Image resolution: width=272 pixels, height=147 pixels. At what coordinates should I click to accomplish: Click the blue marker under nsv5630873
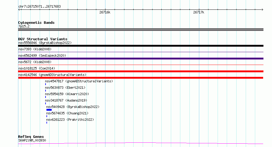pos(46,91)
